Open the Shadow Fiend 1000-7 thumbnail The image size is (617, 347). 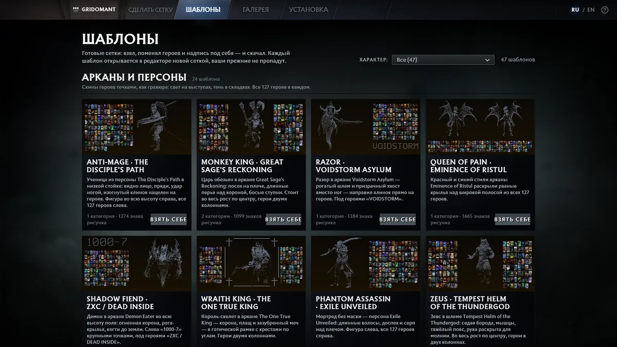tap(136, 264)
